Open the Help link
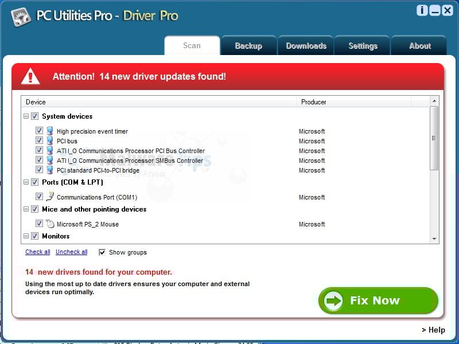The height and width of the screenshot is (344, 459). tap(433, 330)
